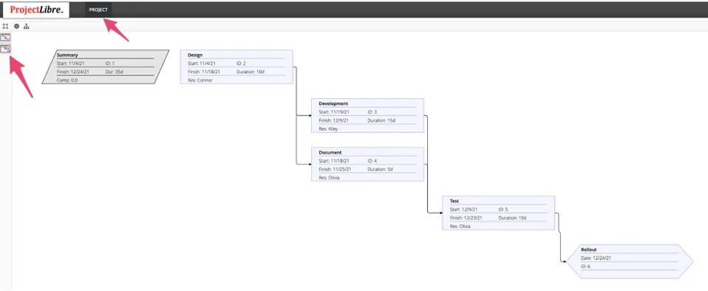Viewport: 708px width, 291px height.
Task: Select the Rollout milestone node title
Action: (x=589, y=250)
